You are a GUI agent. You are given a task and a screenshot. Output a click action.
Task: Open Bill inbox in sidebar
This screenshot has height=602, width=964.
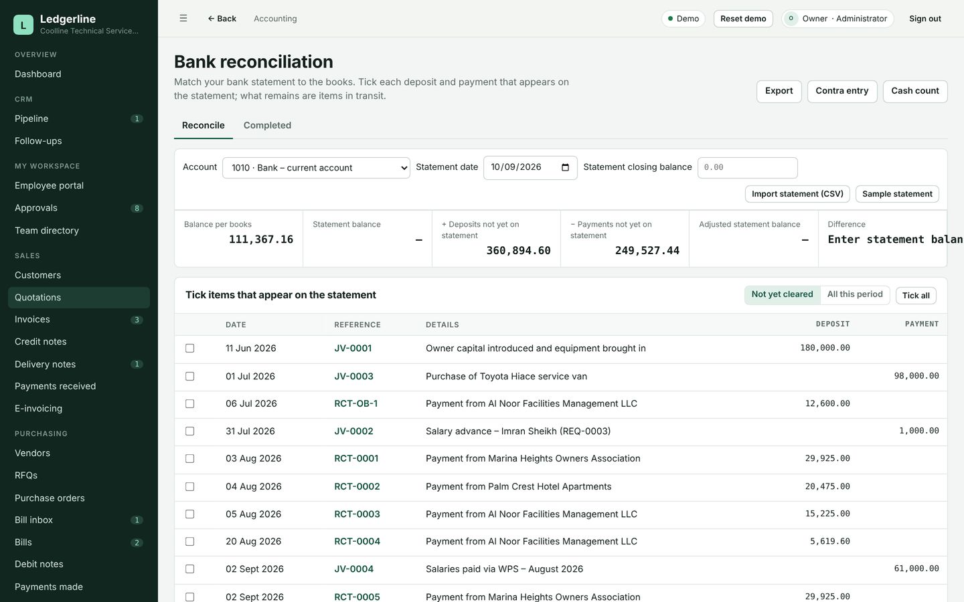coord(79,520)
